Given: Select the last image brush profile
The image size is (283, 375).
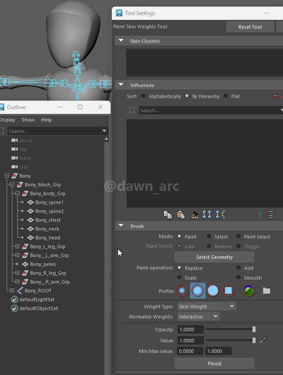Looking at the screenshot, I should click(249, 291).
